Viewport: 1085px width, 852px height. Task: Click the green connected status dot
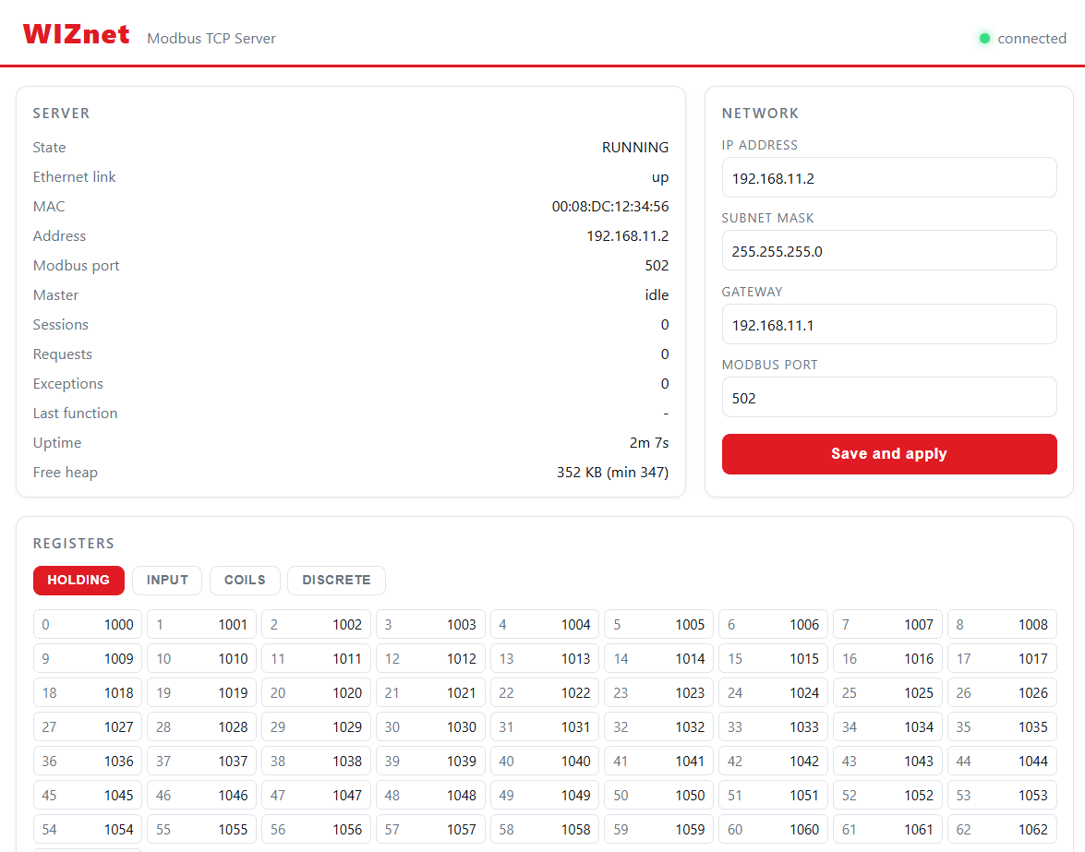pyautogui.click(x=984, y=39)
